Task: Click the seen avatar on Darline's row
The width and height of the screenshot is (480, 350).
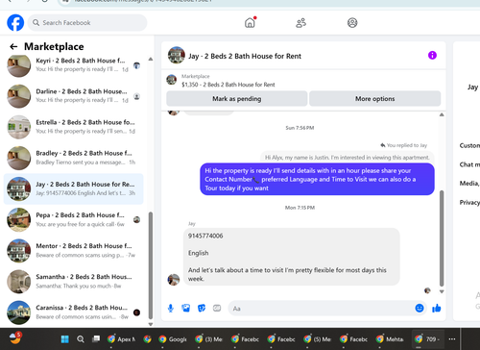Action: [136, 96]
